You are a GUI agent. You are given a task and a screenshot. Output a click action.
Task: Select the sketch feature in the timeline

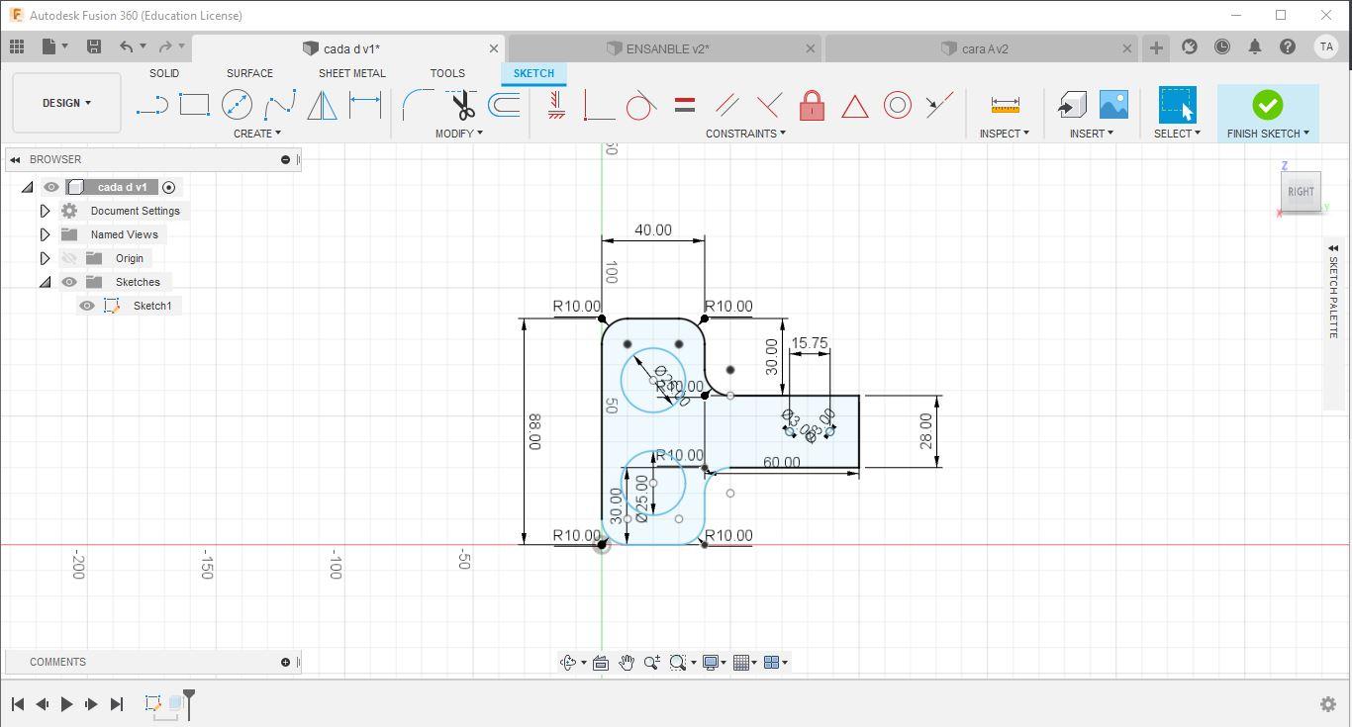(x=153, y=703)
